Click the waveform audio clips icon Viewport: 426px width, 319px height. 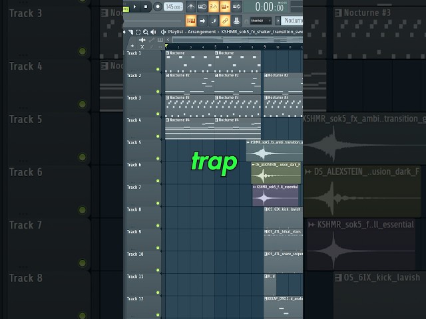click(x=142, y=40)
